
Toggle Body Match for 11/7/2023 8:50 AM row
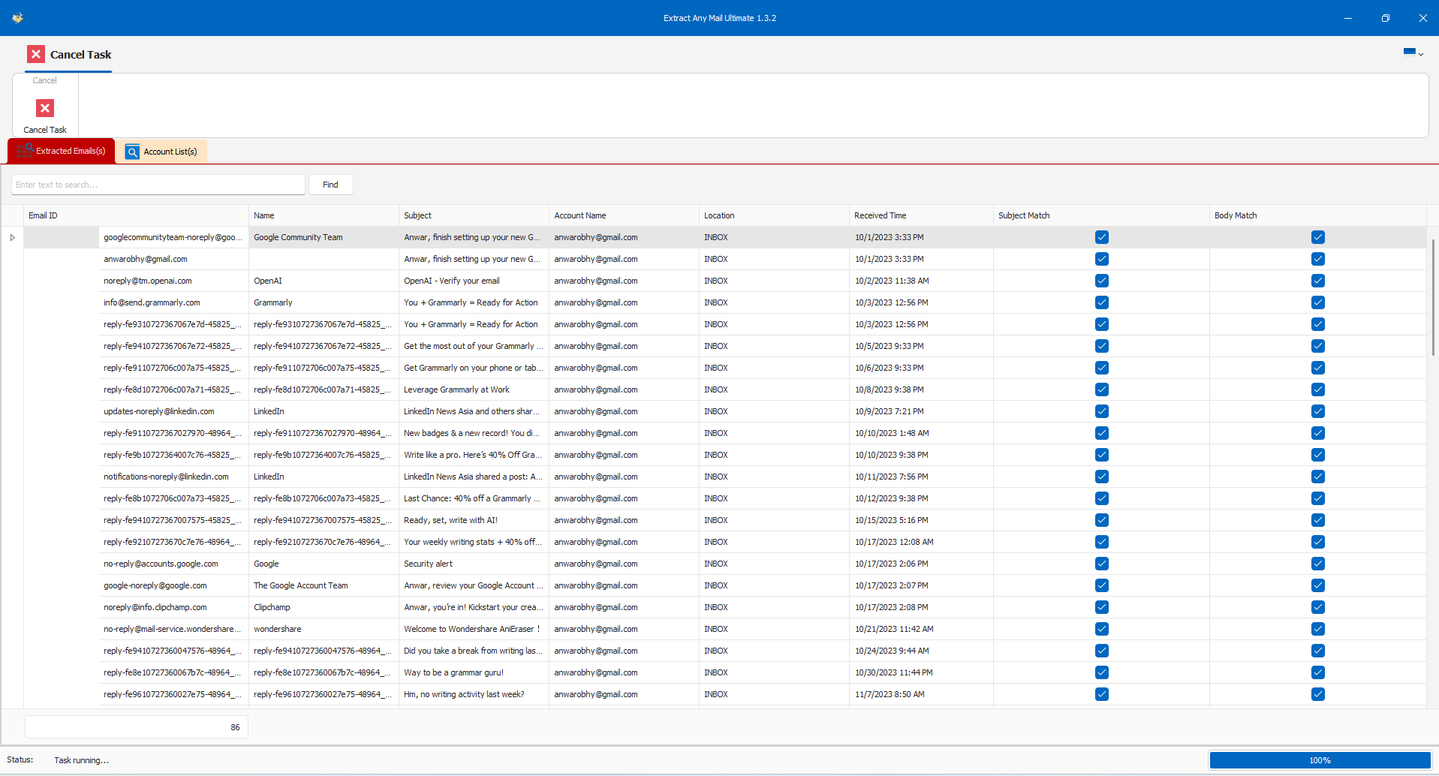click(x=1318, y=694)
